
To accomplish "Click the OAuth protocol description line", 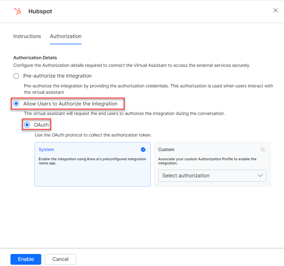I will click(x=93, y=135).
